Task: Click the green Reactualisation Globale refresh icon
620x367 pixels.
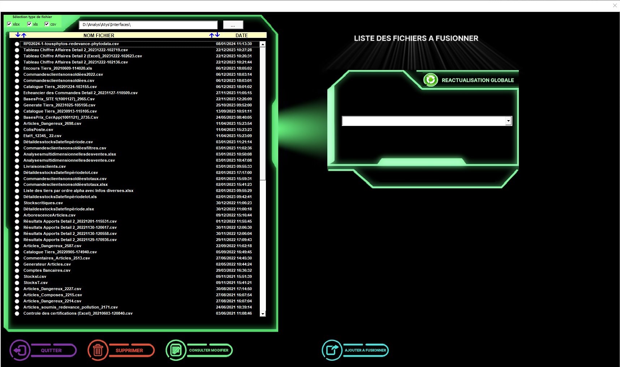Action: point(431,80)
